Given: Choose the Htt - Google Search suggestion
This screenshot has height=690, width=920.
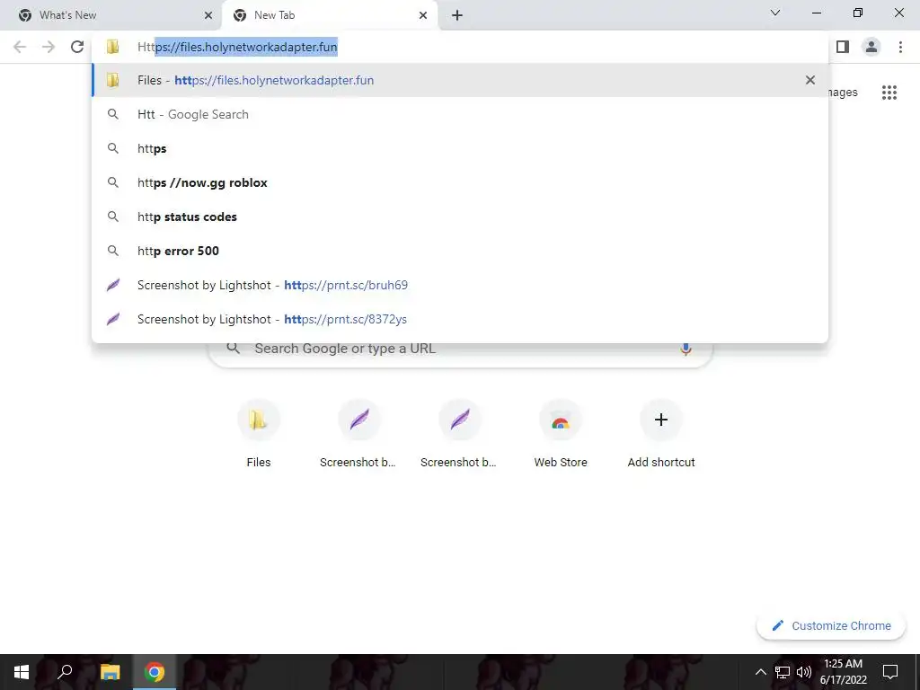Looking at the screenshot, I should [x=460, y=114].
